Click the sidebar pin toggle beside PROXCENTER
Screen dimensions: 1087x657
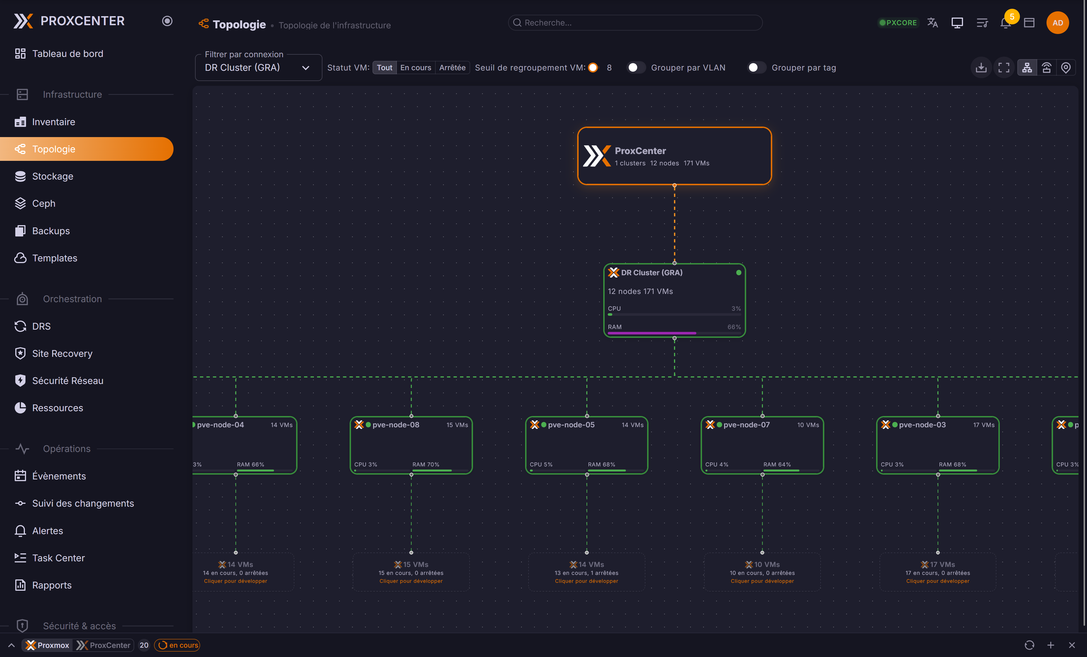[x=167, y=21]
